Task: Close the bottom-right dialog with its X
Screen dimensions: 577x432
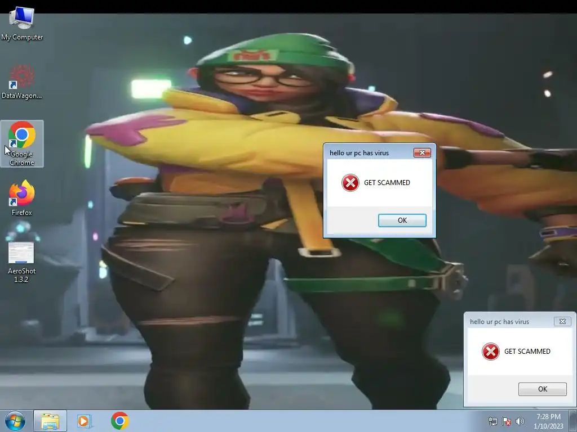Action: pyautogui.click(x=562, y=321)
